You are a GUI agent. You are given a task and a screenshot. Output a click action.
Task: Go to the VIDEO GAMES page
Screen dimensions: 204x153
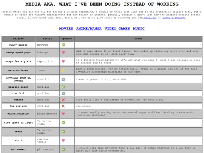tap(117, 28)
